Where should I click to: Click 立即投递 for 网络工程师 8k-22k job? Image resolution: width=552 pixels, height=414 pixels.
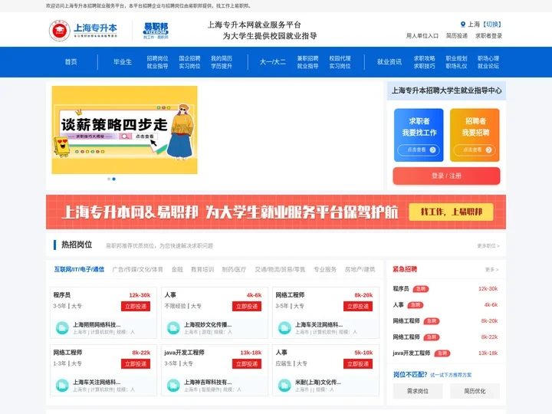(136, 363)
